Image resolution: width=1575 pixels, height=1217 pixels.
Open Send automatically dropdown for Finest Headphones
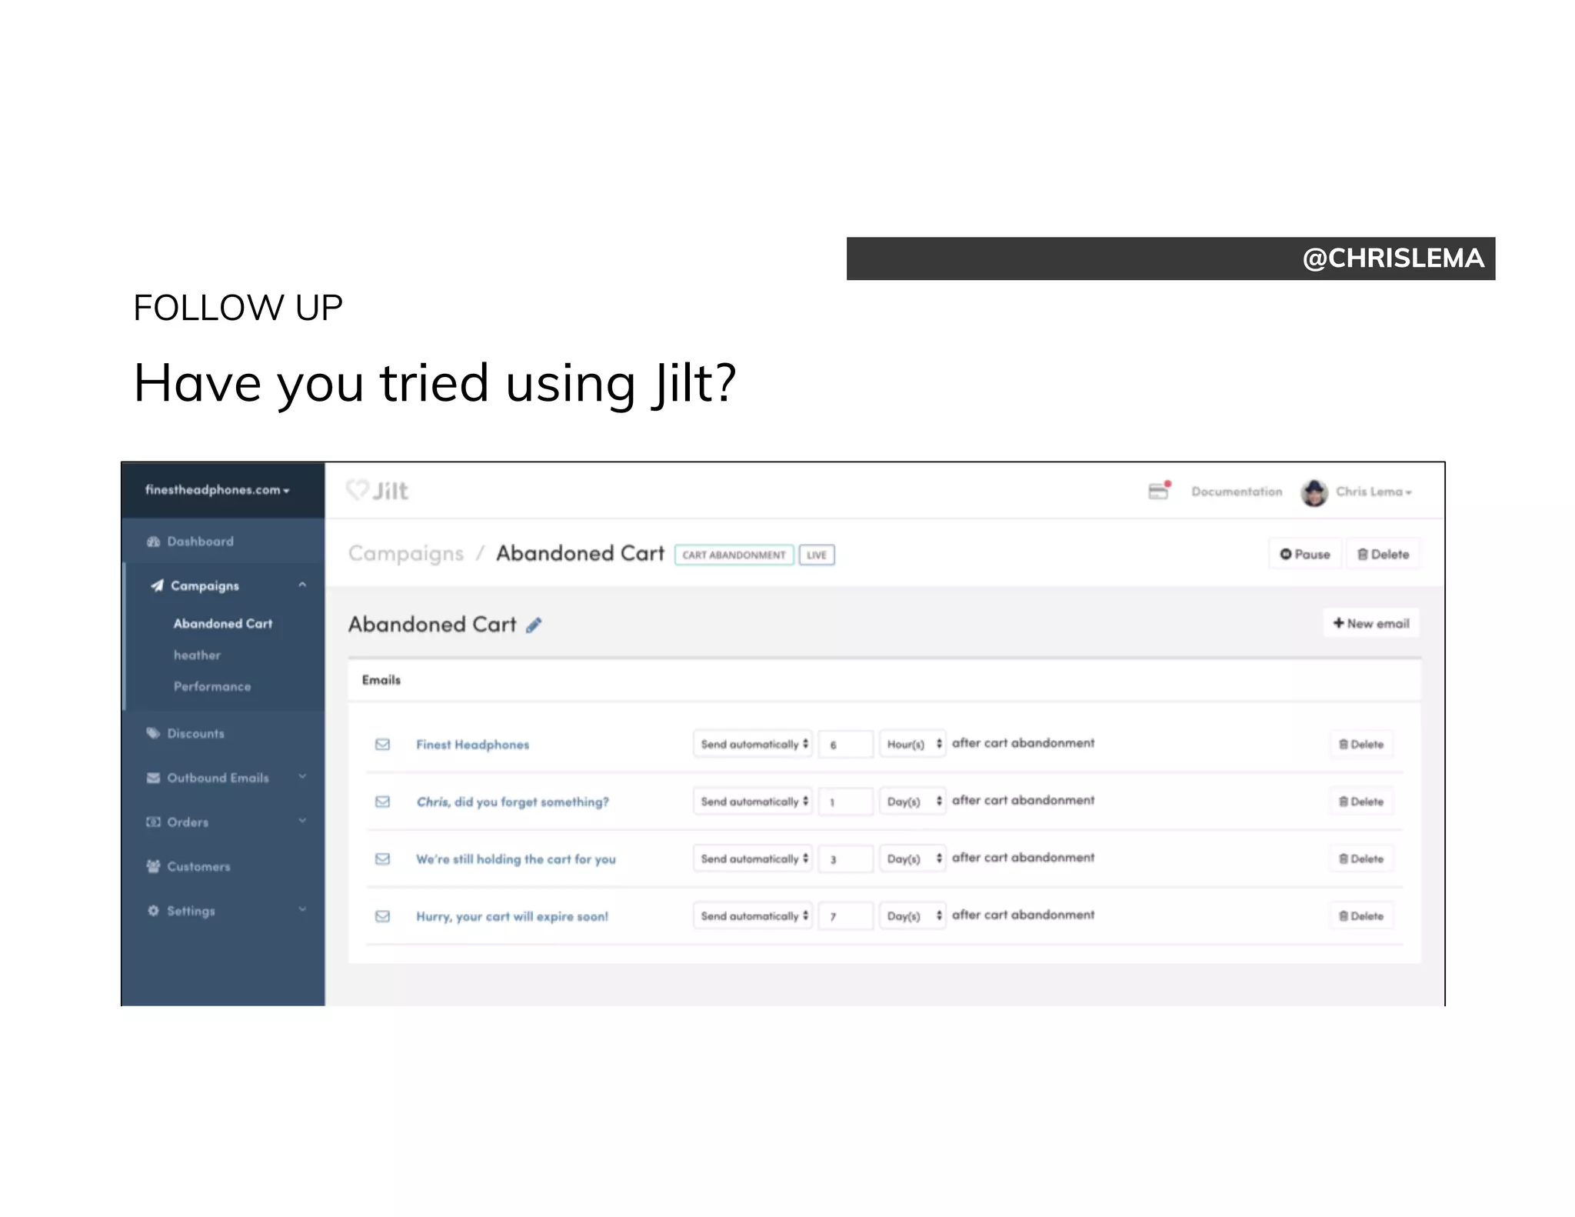753,744
